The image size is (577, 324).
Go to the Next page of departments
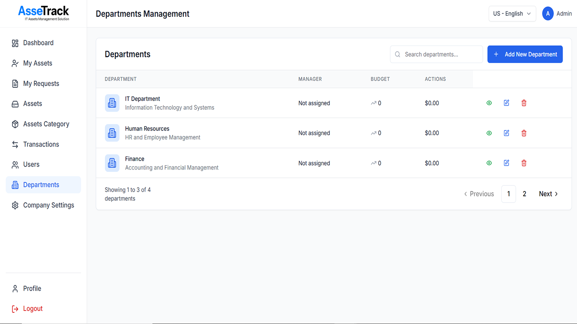pyautogui.click(x=548, y=194)
